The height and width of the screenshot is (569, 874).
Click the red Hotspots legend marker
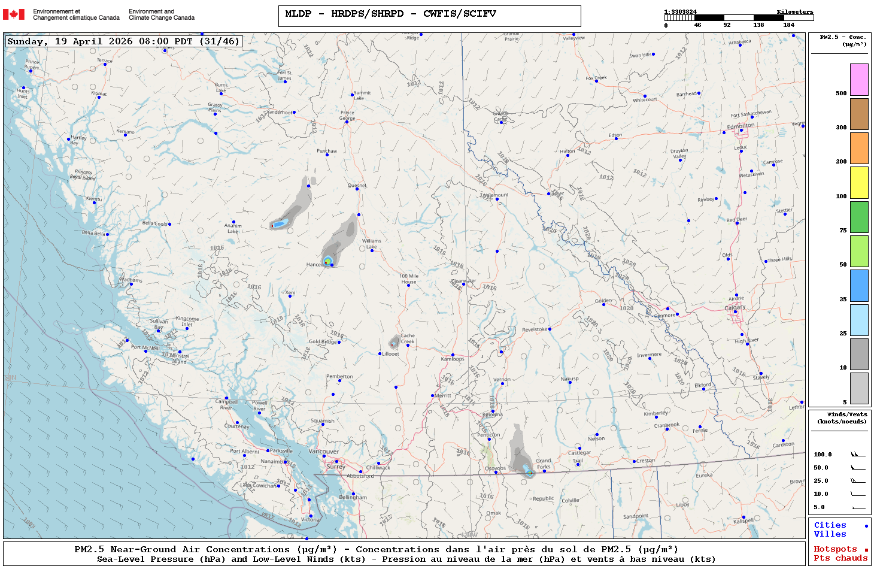866,550
